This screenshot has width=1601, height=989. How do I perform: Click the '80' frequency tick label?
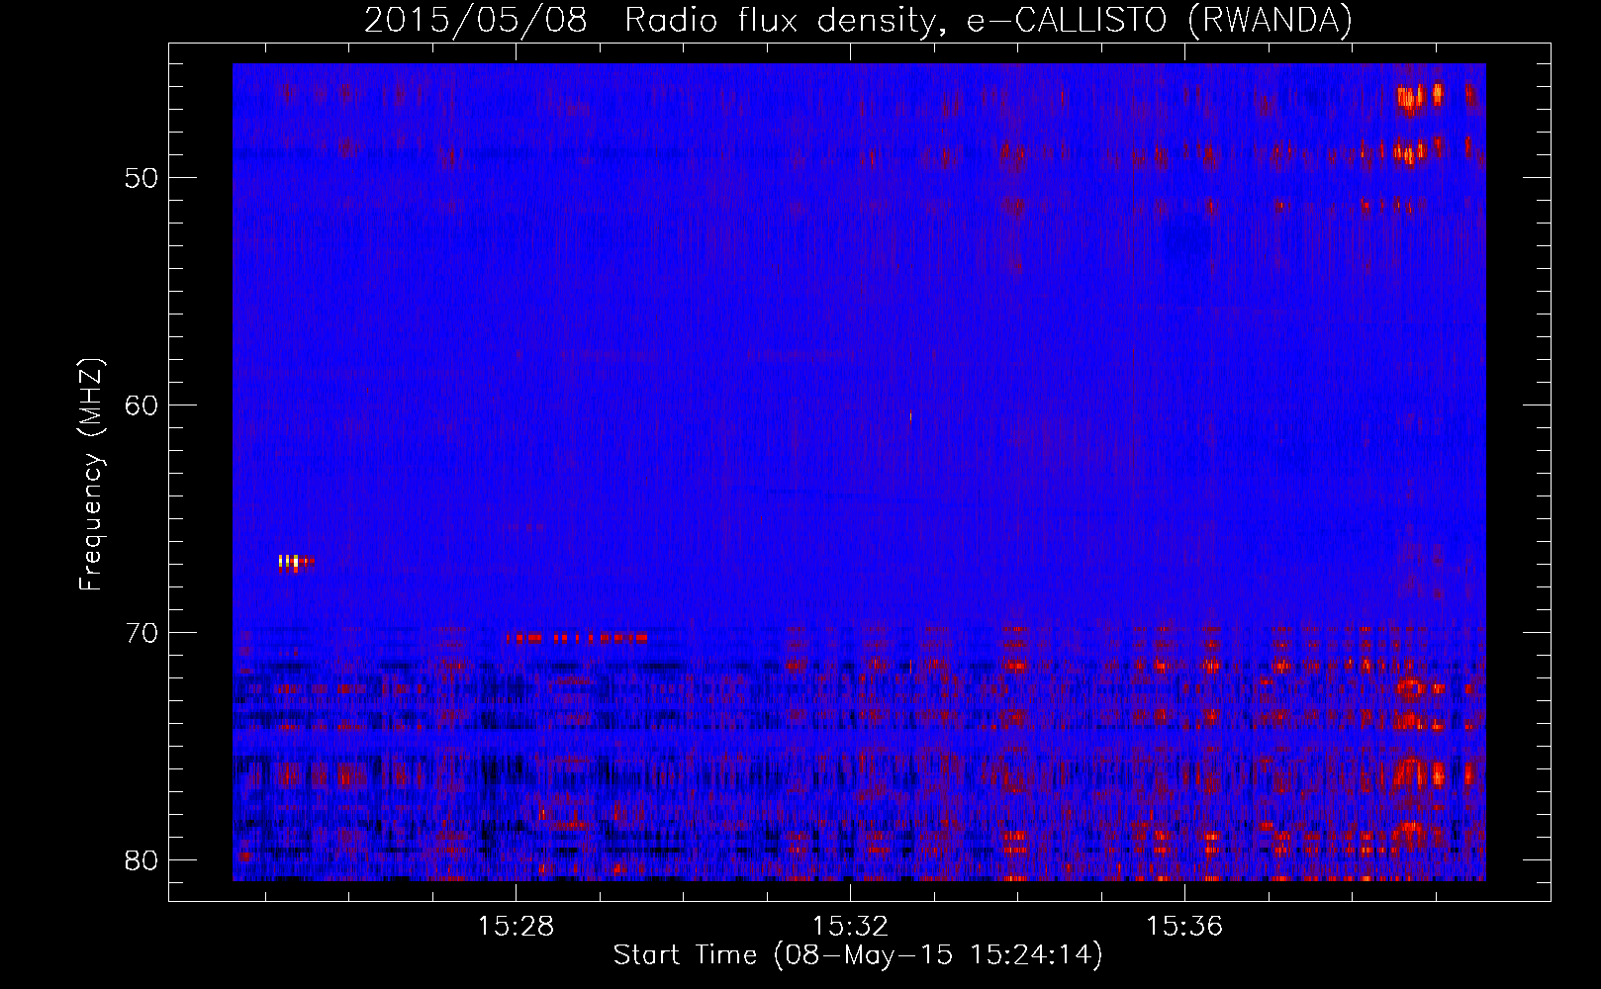pos(141,860)
